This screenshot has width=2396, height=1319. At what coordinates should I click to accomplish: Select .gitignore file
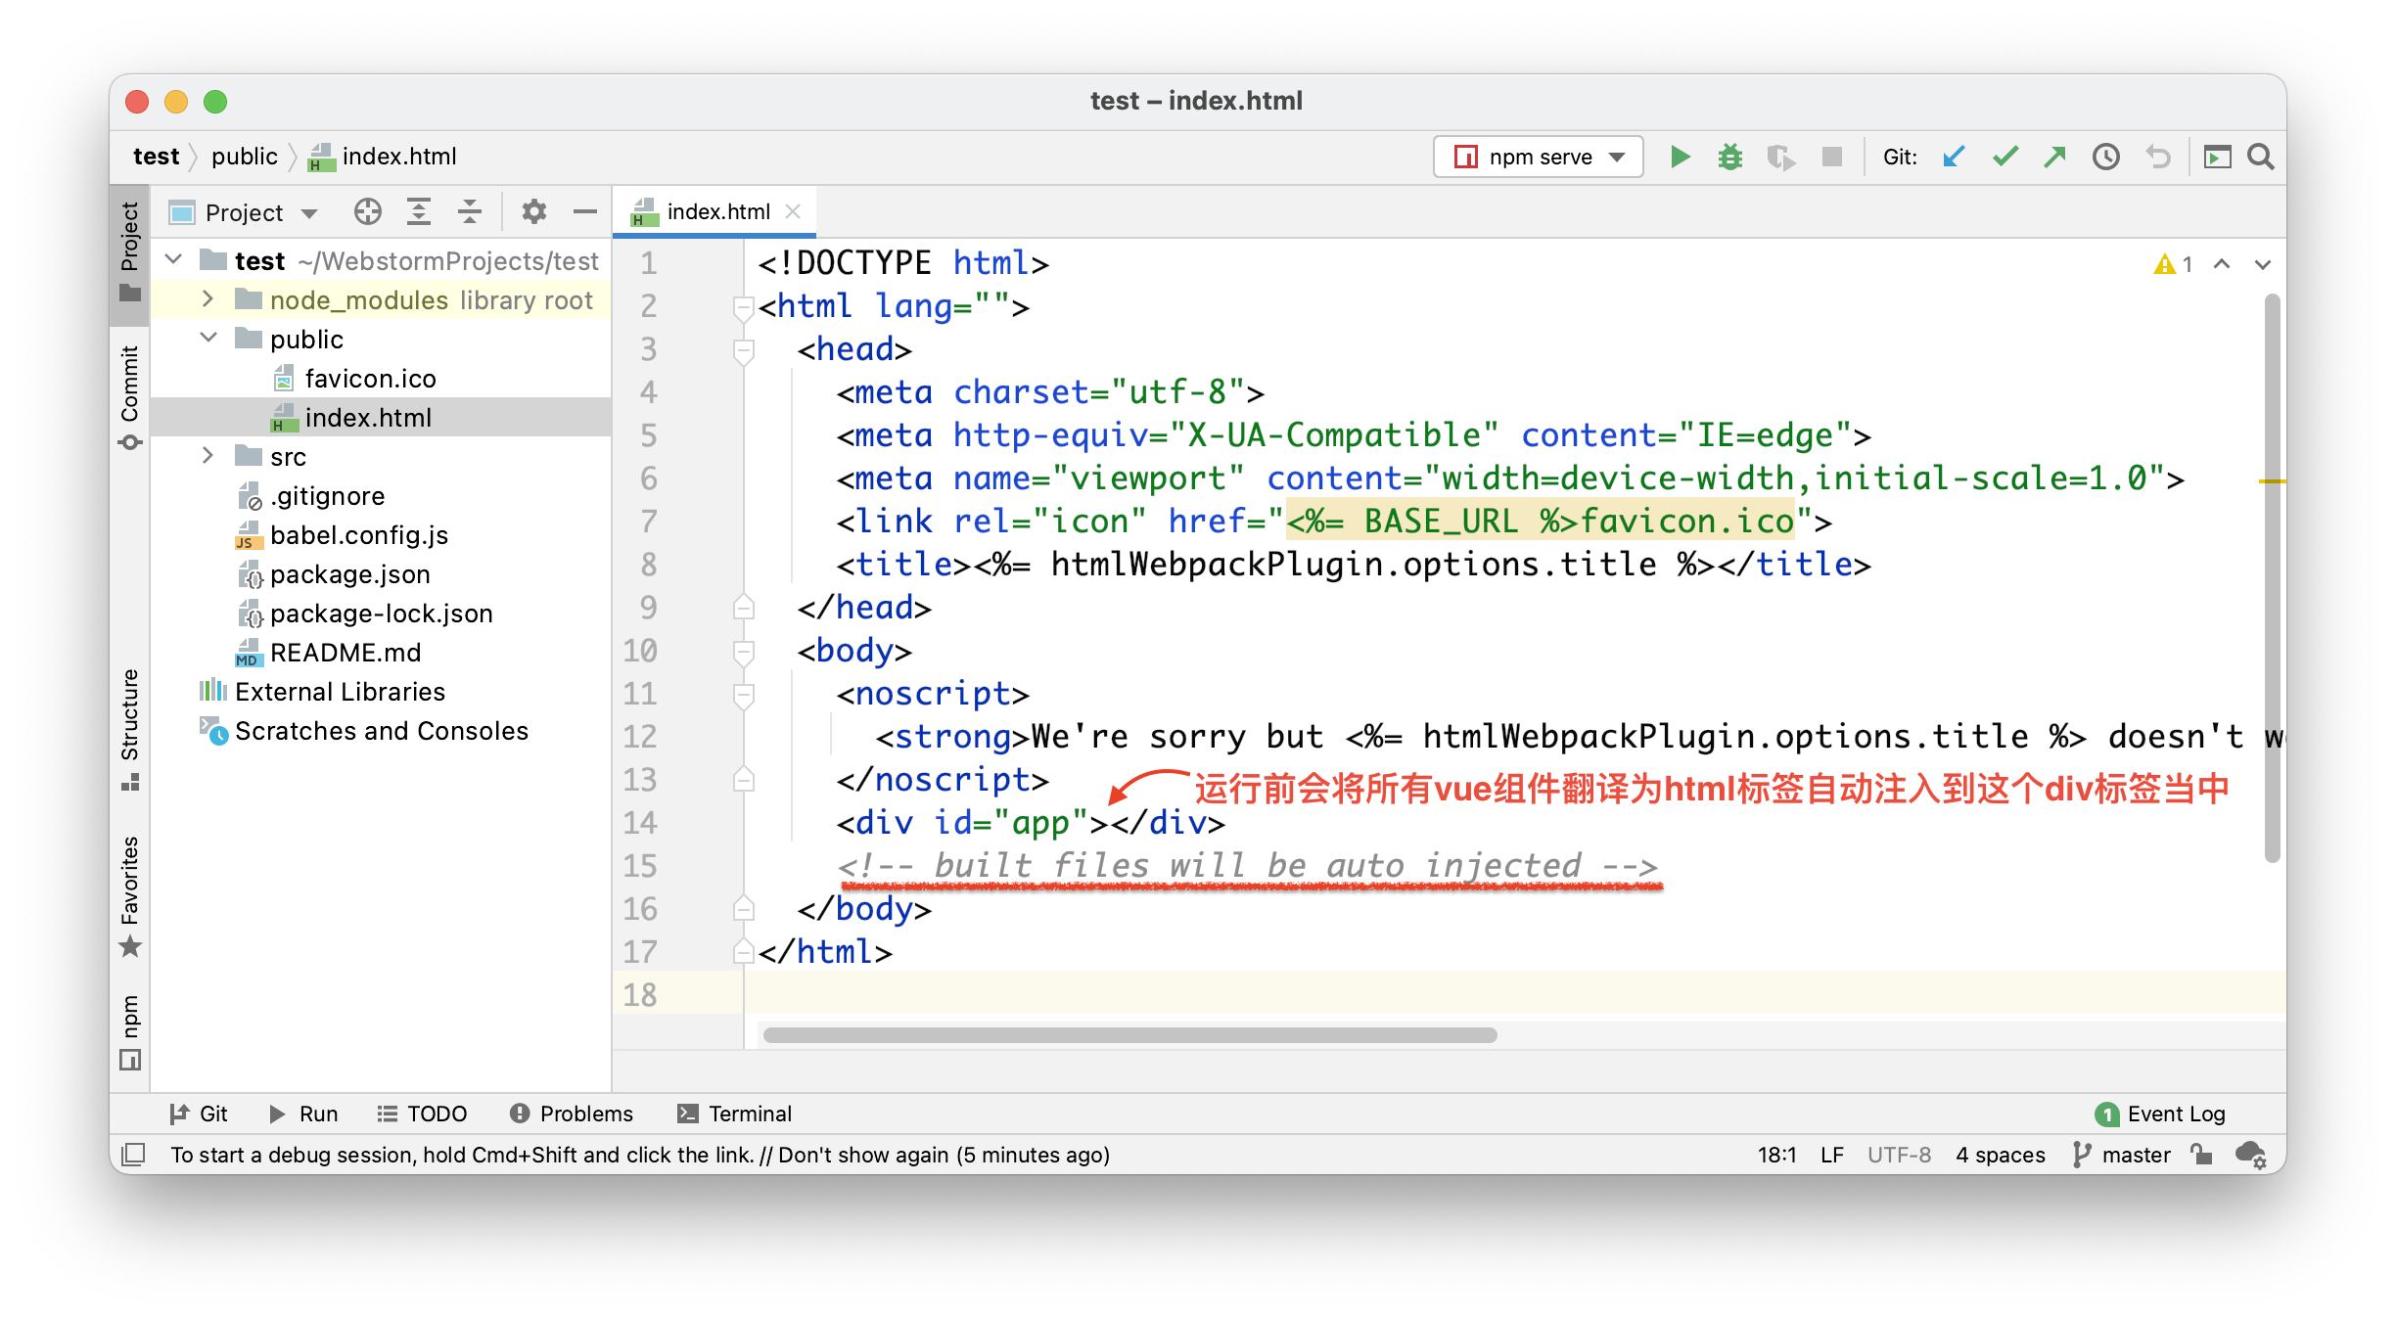tap(382, 495)
